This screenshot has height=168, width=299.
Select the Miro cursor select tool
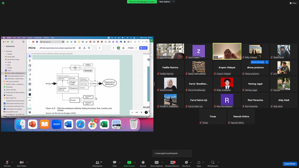click(x=30, y=56)
